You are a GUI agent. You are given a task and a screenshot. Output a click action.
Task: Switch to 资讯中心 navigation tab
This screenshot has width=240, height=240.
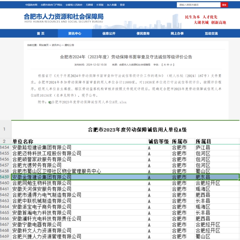pos(75,33)
